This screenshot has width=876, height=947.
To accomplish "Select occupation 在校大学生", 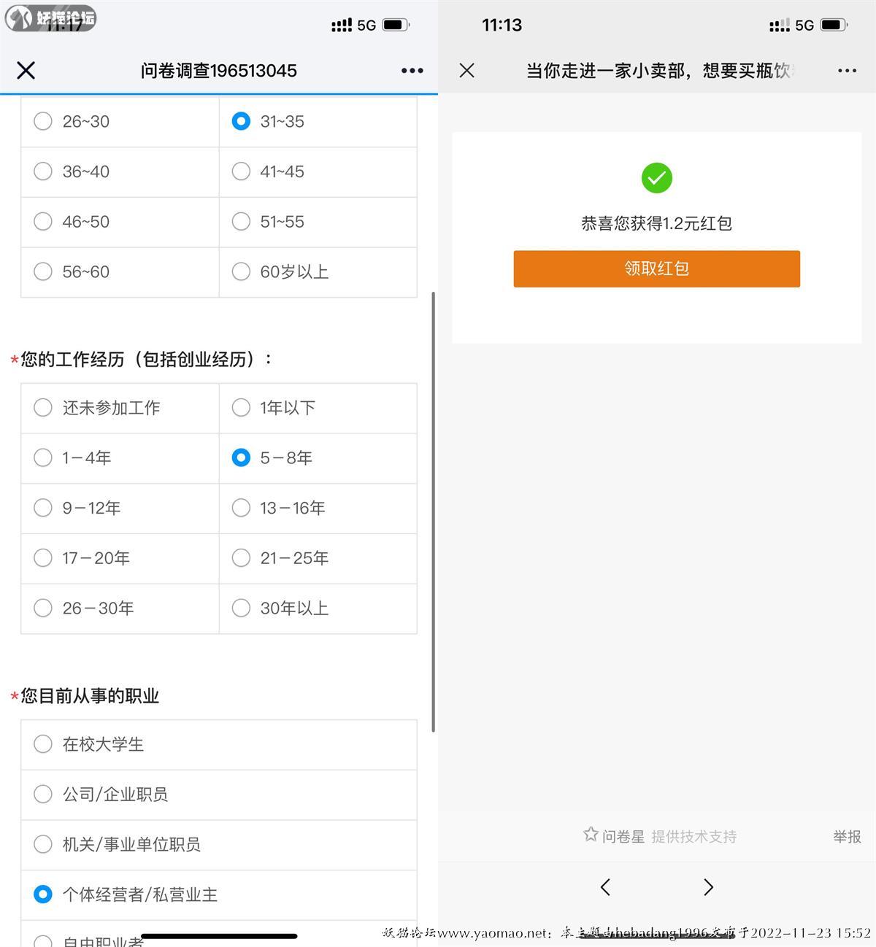I will (x=219, y=745).
